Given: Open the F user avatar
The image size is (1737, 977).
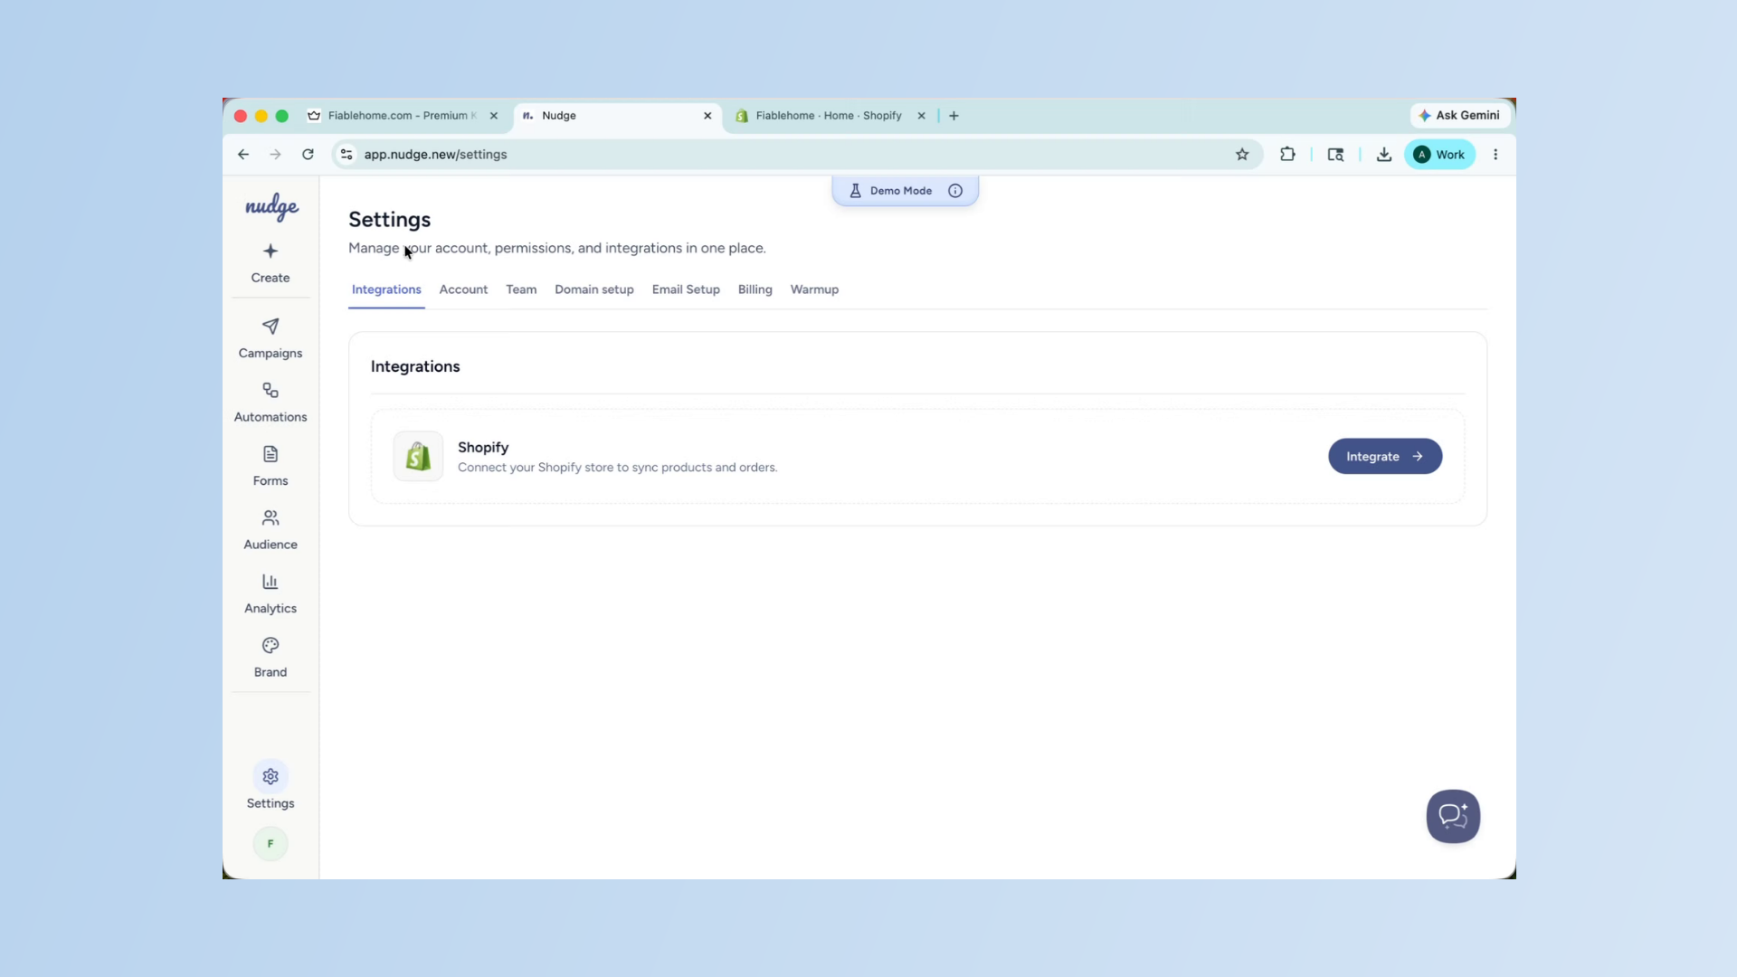Looking at the screenshot, I should tap(271, 844).
